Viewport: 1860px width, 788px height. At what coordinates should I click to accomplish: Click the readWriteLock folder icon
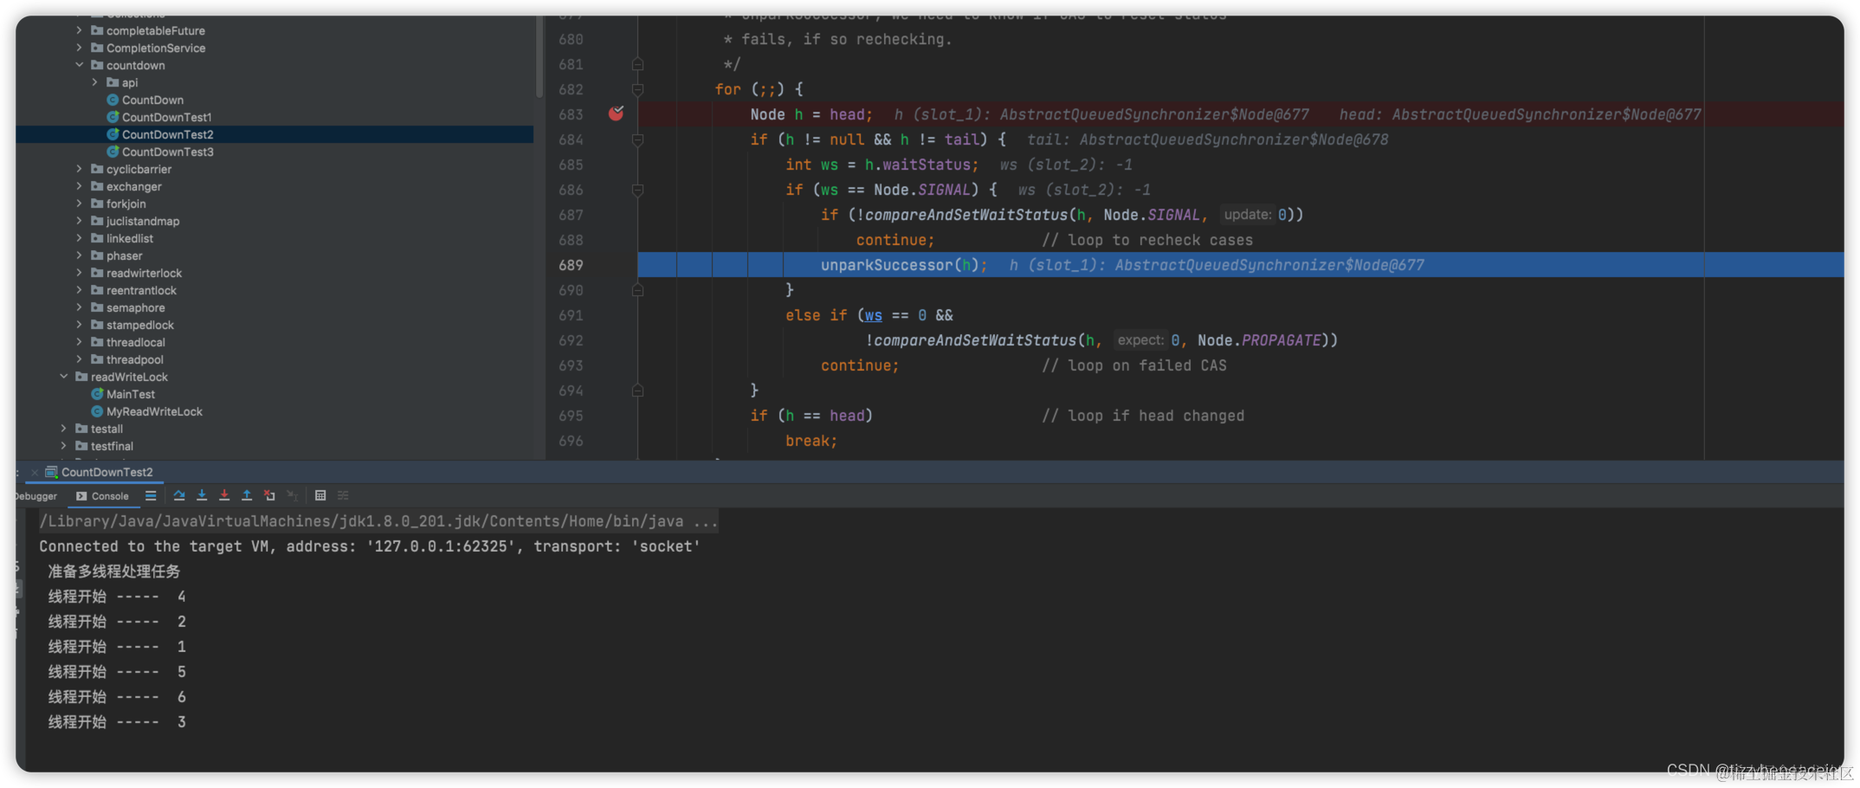[x=81, y=377]
